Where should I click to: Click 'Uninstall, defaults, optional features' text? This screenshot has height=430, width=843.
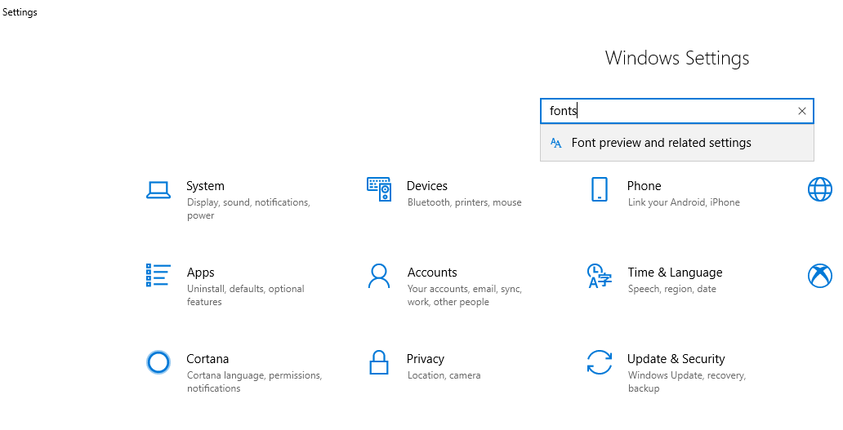[246, 295]
